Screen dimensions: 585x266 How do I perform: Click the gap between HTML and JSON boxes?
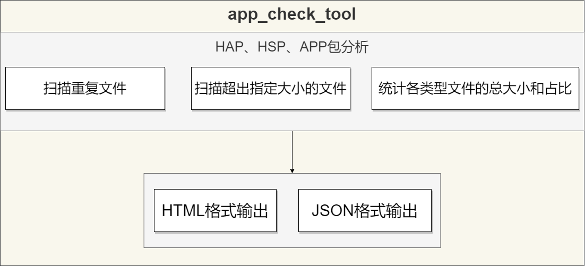(287, 211)
